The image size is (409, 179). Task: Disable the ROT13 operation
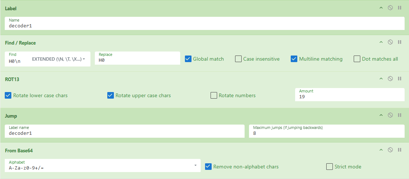390,79
